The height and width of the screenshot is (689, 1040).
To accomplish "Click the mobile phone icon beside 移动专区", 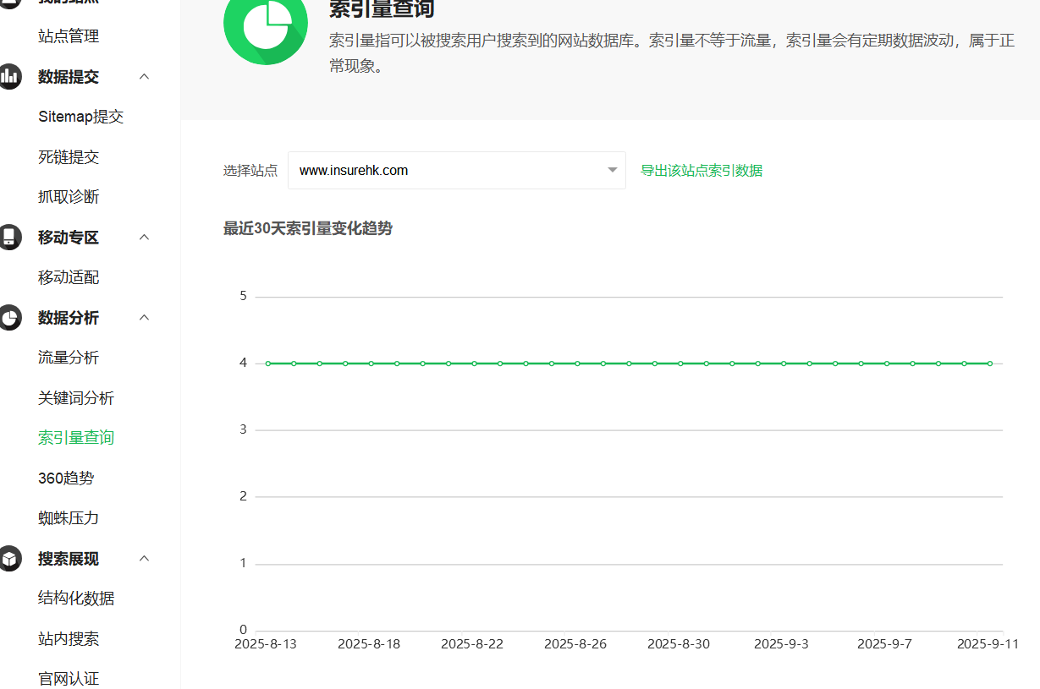I will click(x=9, y=238).
